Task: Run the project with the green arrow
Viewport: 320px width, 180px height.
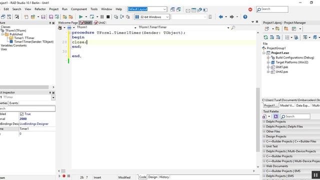Action: pos(81,16)
